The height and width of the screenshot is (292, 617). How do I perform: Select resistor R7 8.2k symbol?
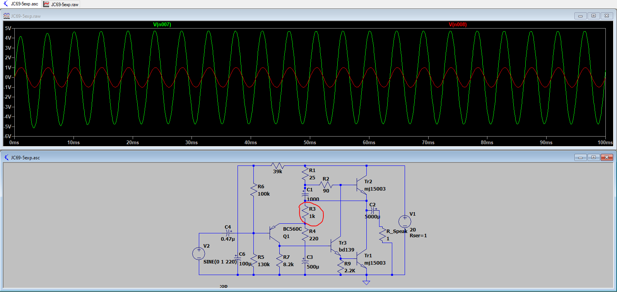[279, 261]
